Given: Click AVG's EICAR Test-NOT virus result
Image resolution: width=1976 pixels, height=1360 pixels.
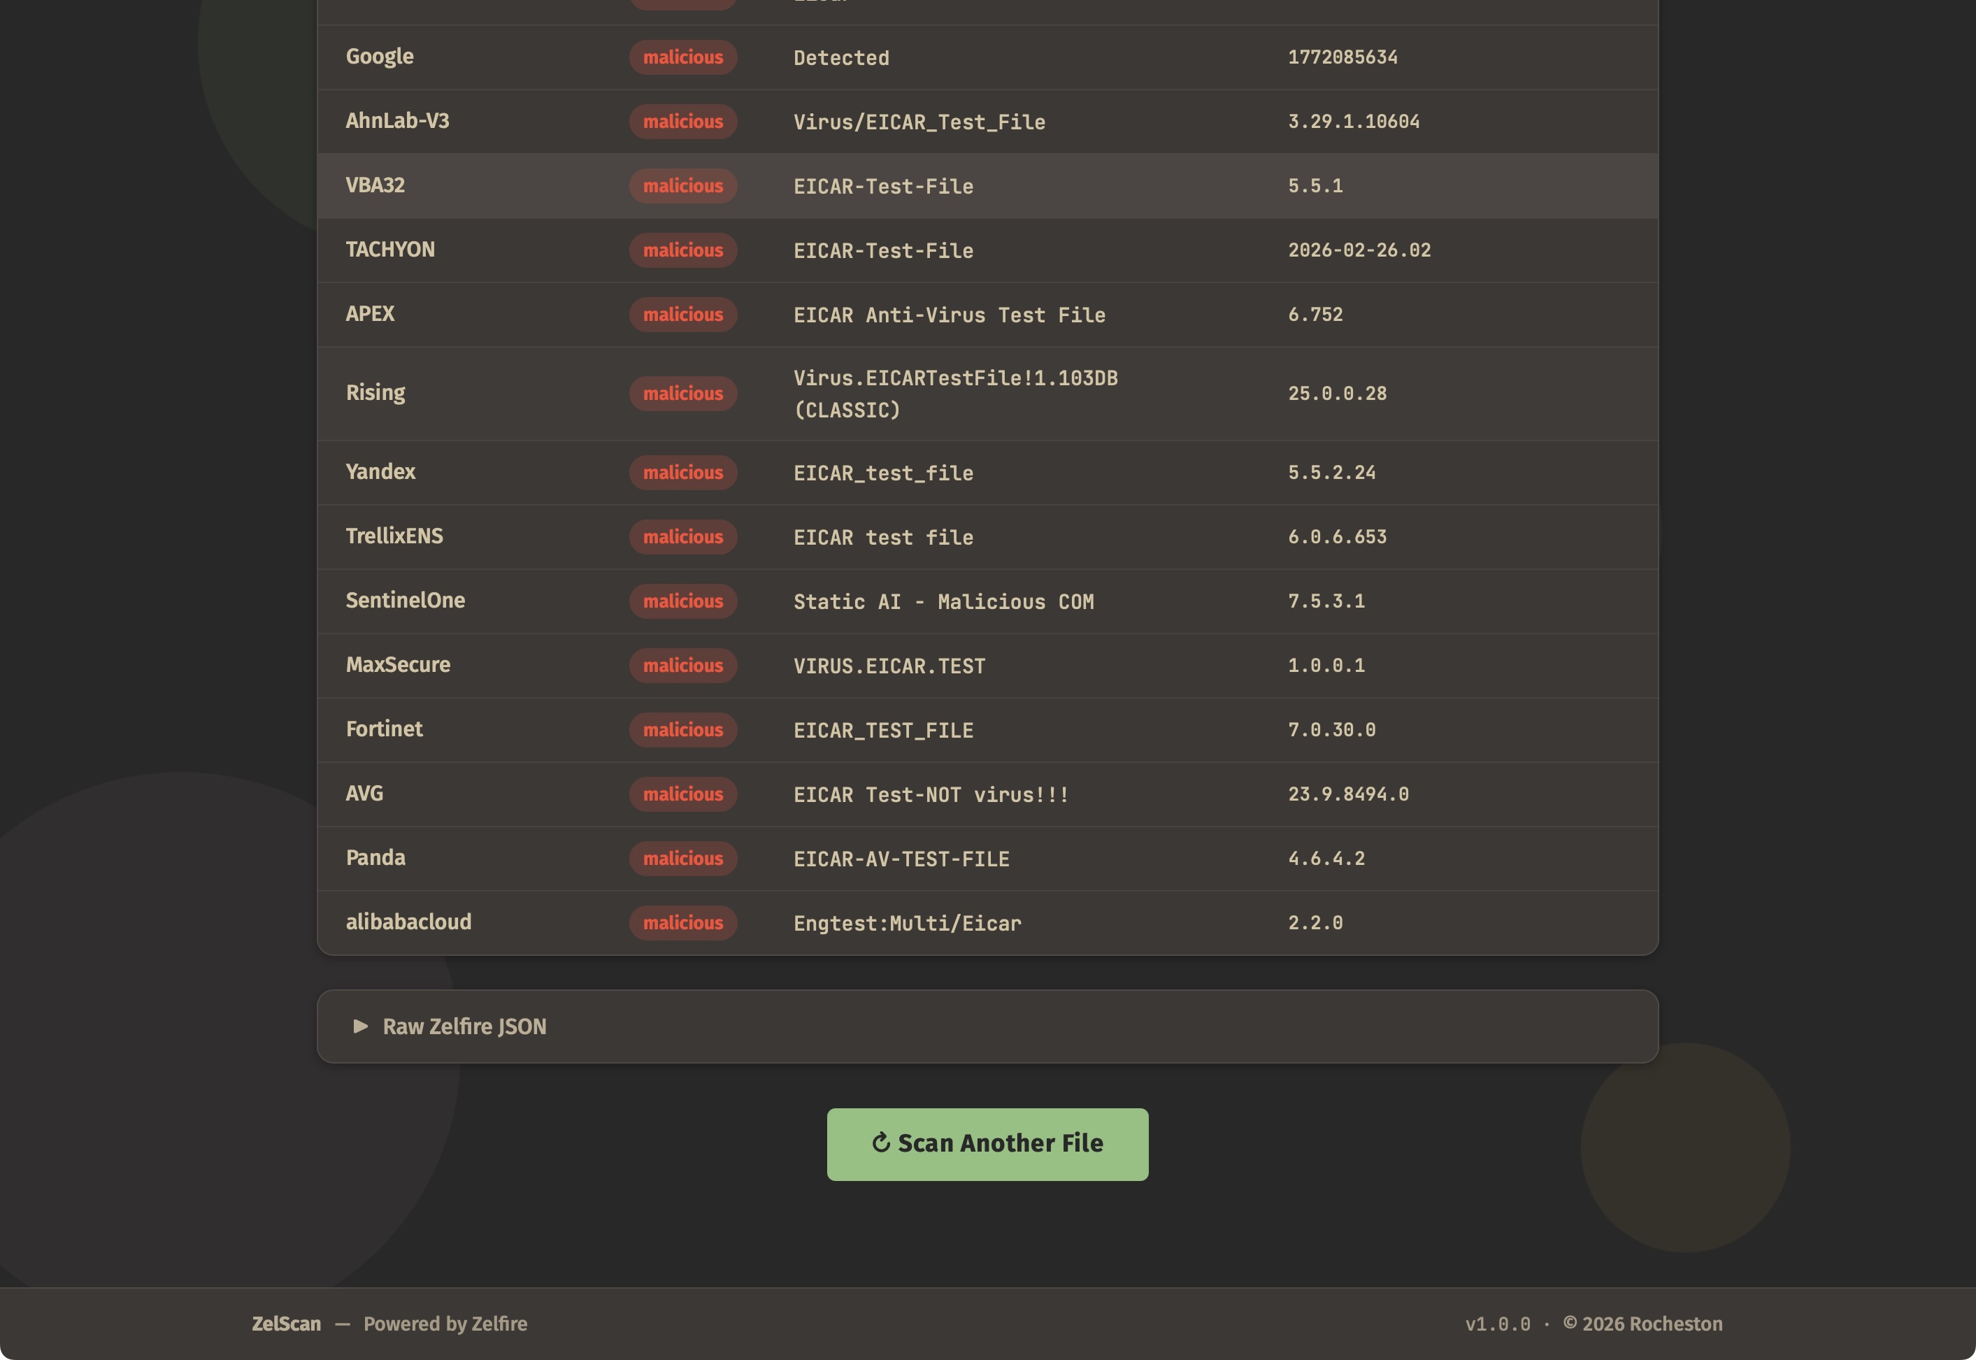Looking at the screenshot, I should 931,794.
